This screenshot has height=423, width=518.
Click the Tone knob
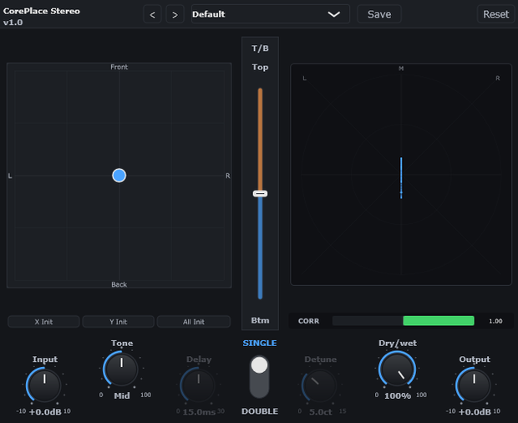tap(121, 369)
